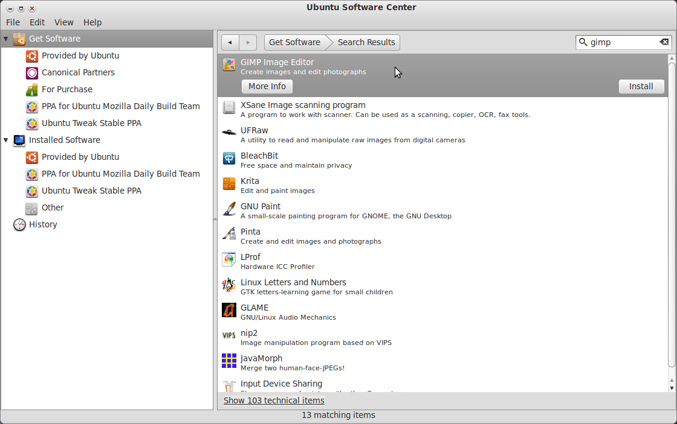Select the GNU Paint result title
Screen dimensions: 677x424
(x=261, y=206)
